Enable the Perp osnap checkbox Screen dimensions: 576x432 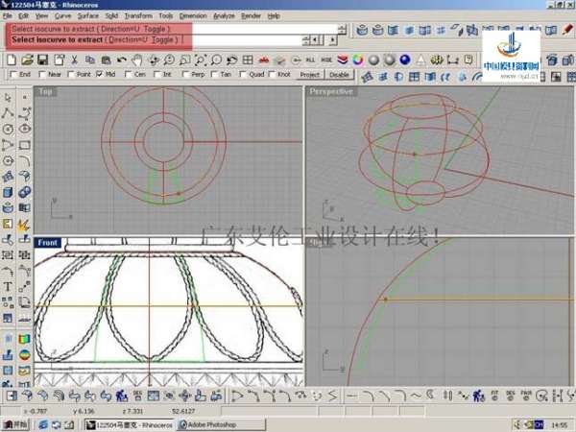185,74
